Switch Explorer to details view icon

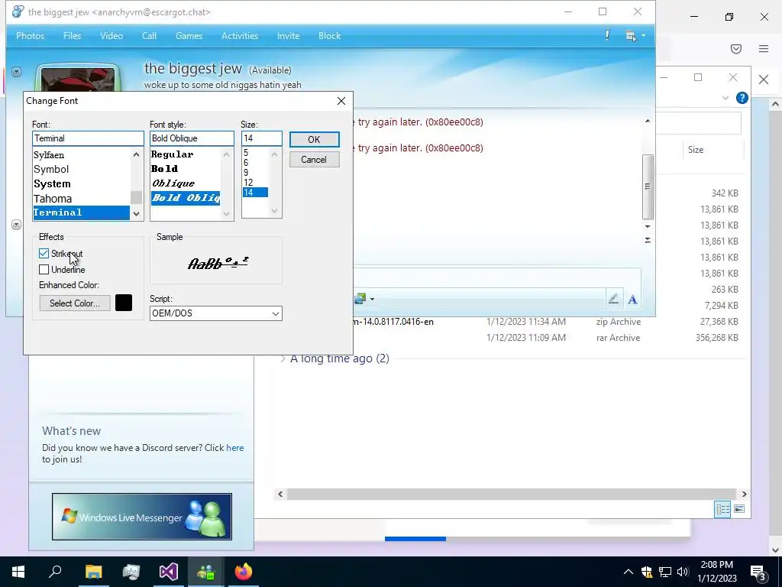pyautogui.click(x=722, y=509)
